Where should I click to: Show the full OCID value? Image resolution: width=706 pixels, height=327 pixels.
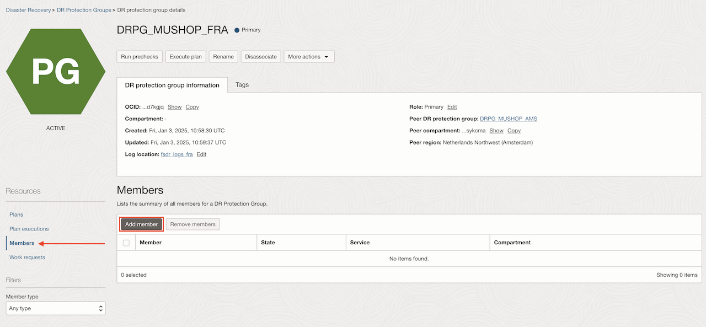tap(174, 107)
